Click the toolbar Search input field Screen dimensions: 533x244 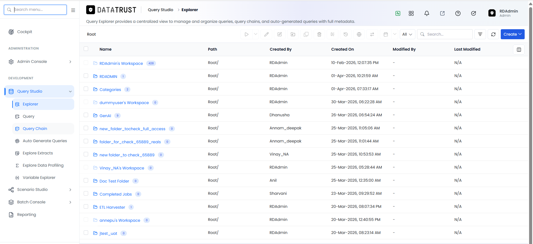pos(445,34)
